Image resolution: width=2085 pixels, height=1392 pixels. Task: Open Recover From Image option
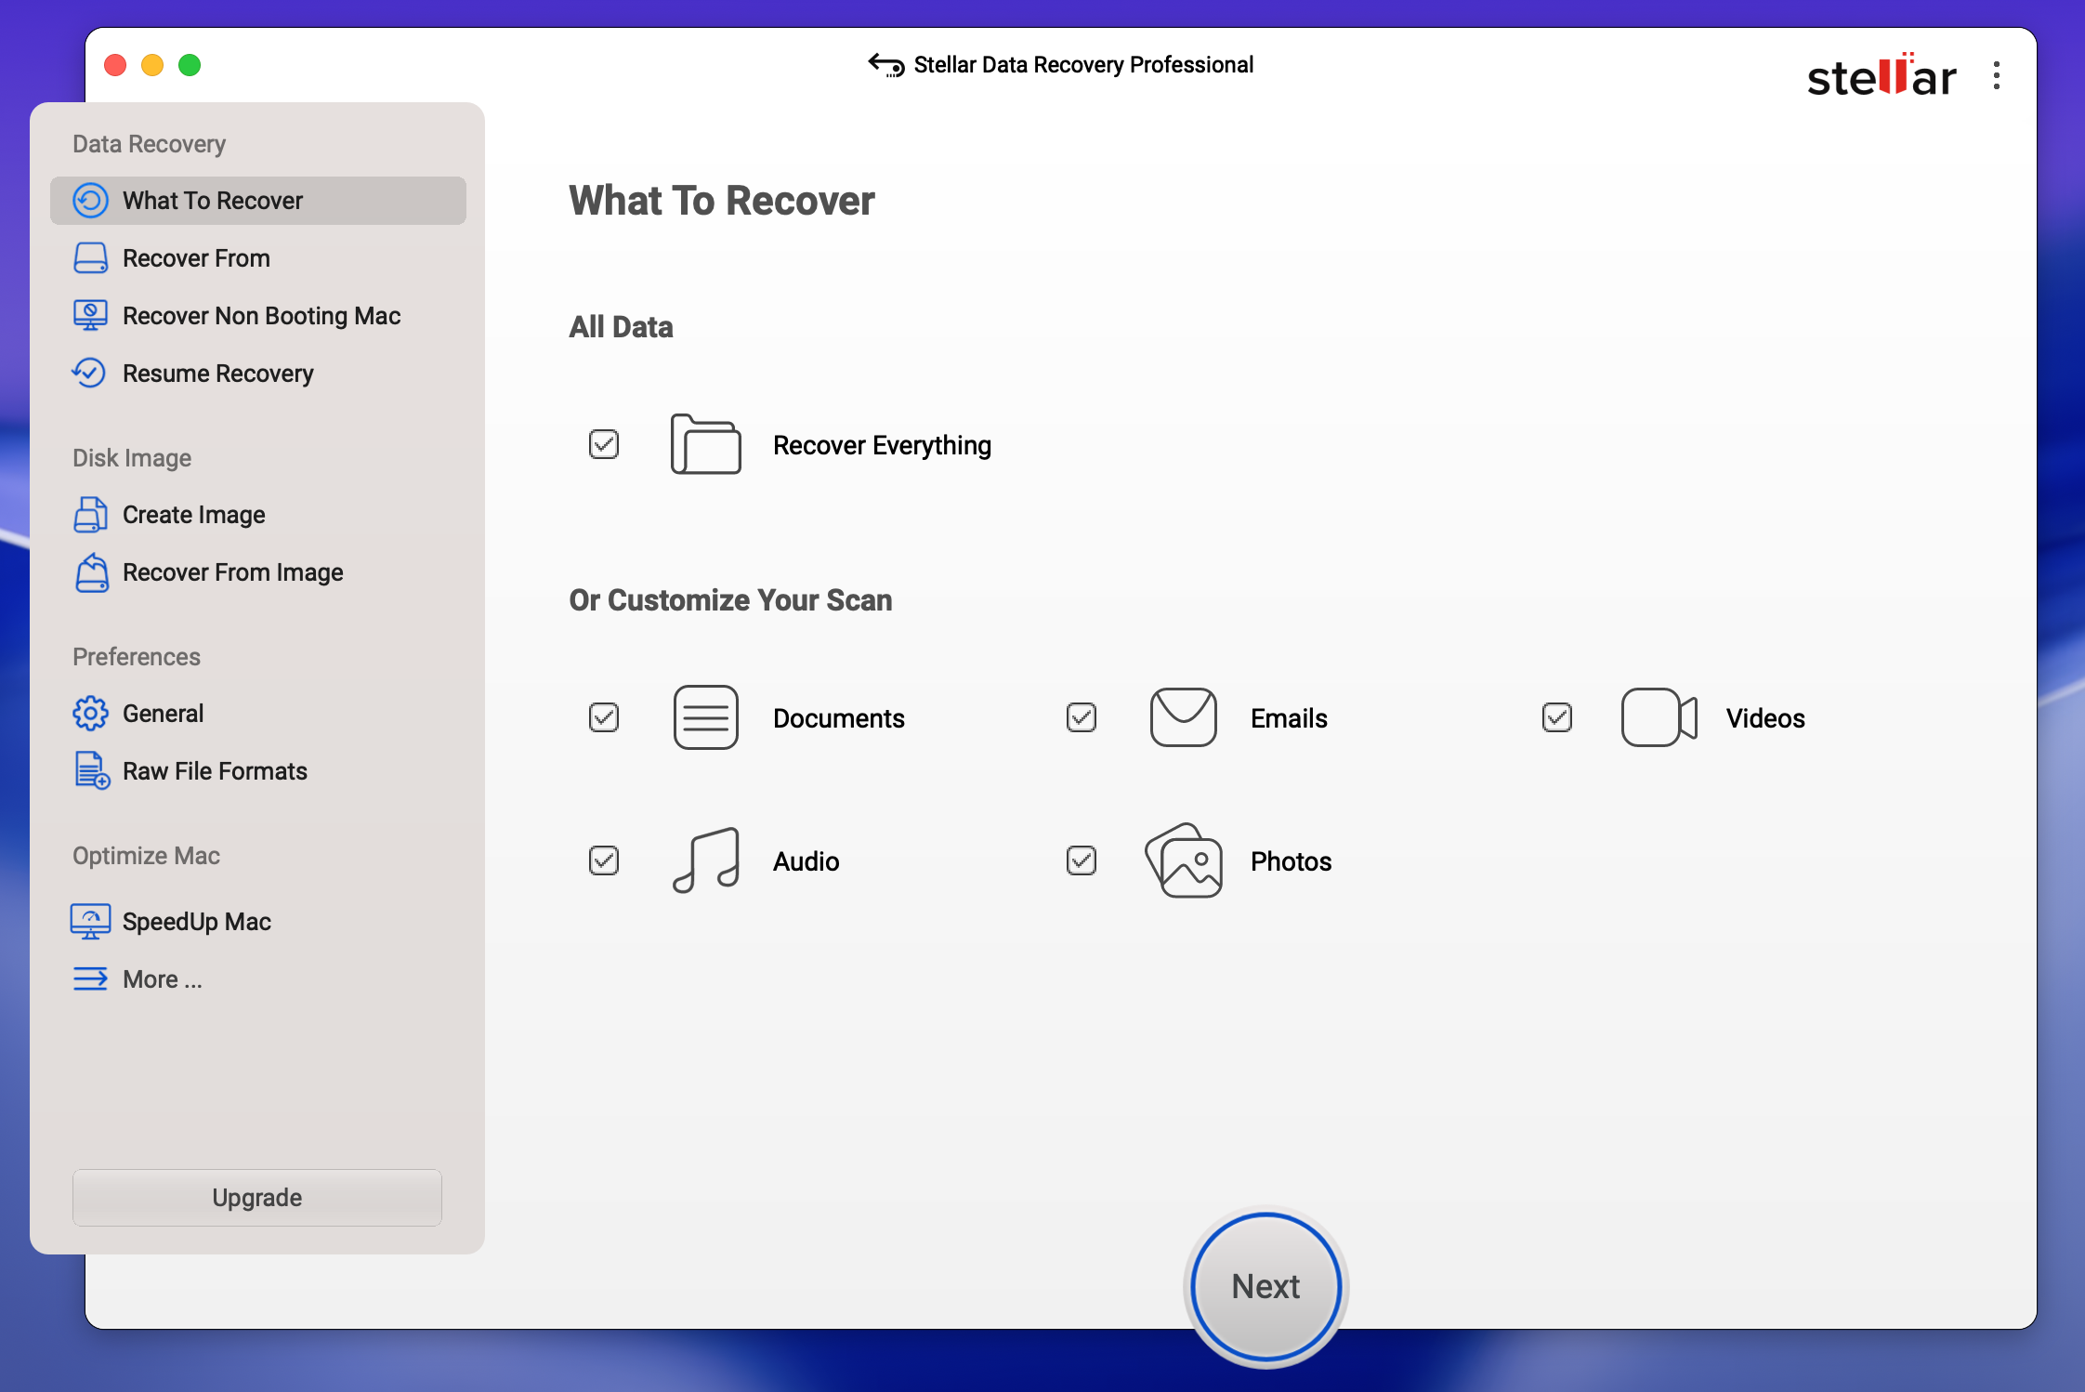pyautogui.click(x=232, y=572)
